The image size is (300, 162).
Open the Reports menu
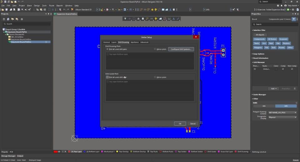(x=59, y=6)
